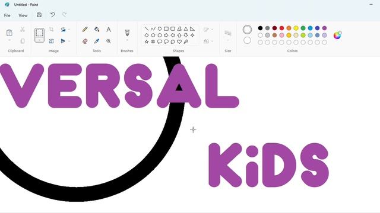Expand the Flip options dropdown
The width and height of the screenshot is (380, 213).
tap(69, 41)
